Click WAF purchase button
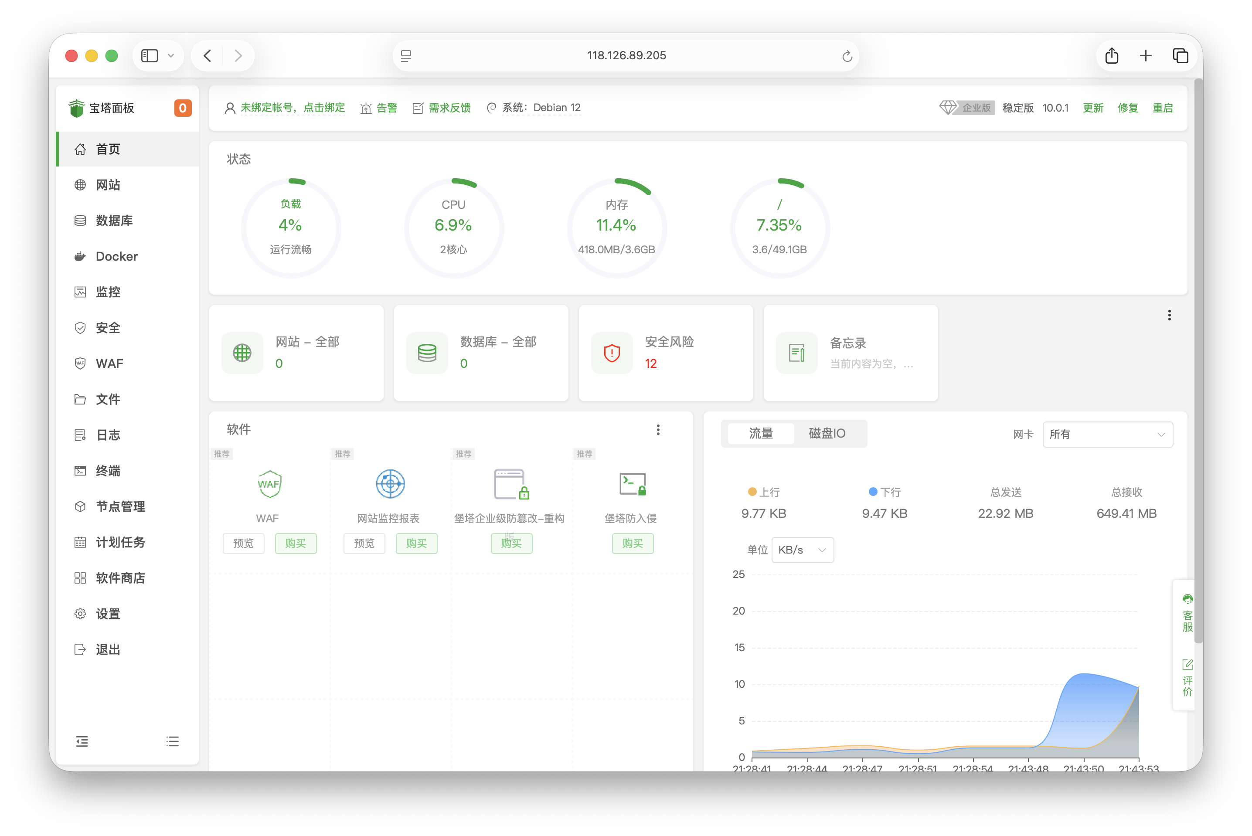Viewport: 1252px width, 836px height. click(x=296, y=543)
